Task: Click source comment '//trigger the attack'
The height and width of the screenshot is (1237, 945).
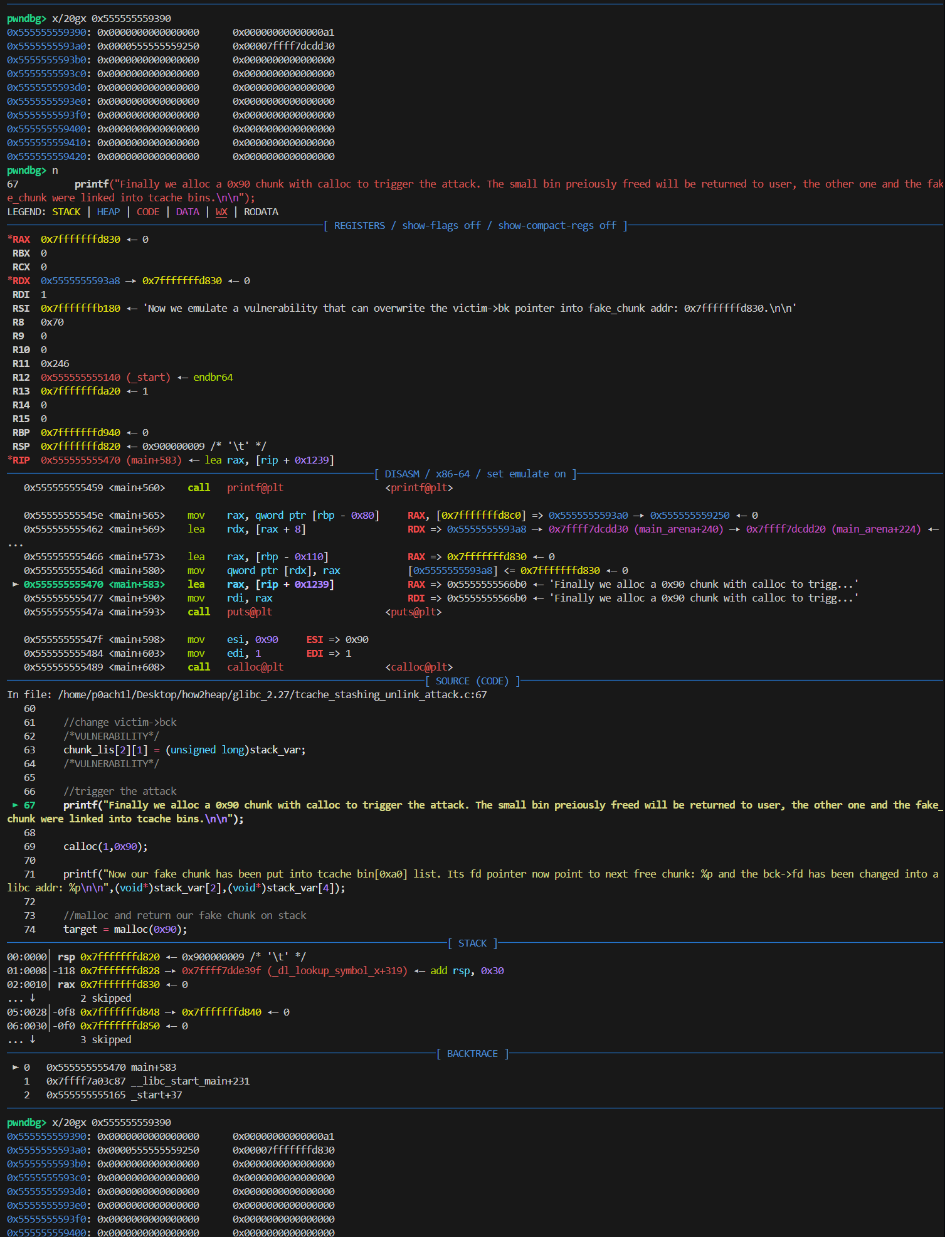Action: 120,791
